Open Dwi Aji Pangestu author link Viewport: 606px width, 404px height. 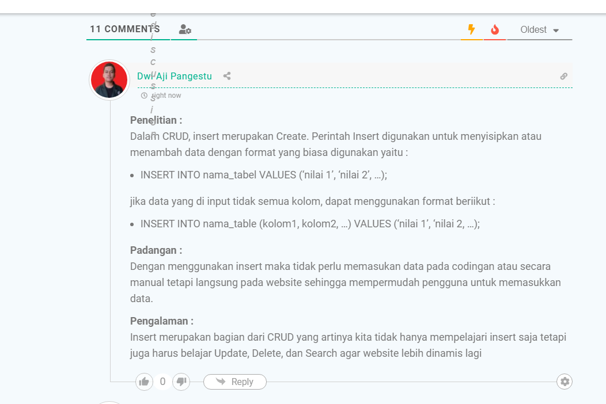pos(175,76)
